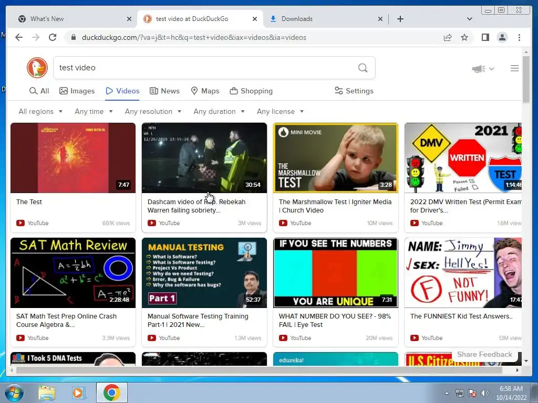Click the lock icon in address bar
This screenshot has width=538, height=403.
(73, 37)
